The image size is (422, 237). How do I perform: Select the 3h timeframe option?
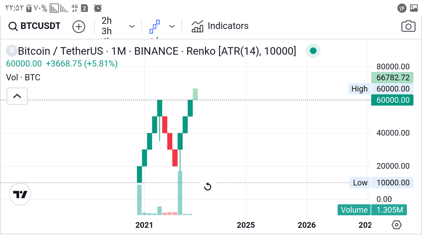coord(107,31)
